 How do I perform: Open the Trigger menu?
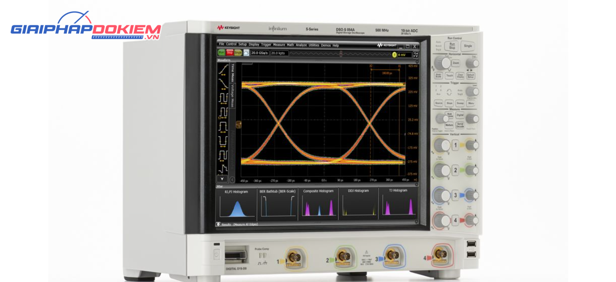pos(266,45)
